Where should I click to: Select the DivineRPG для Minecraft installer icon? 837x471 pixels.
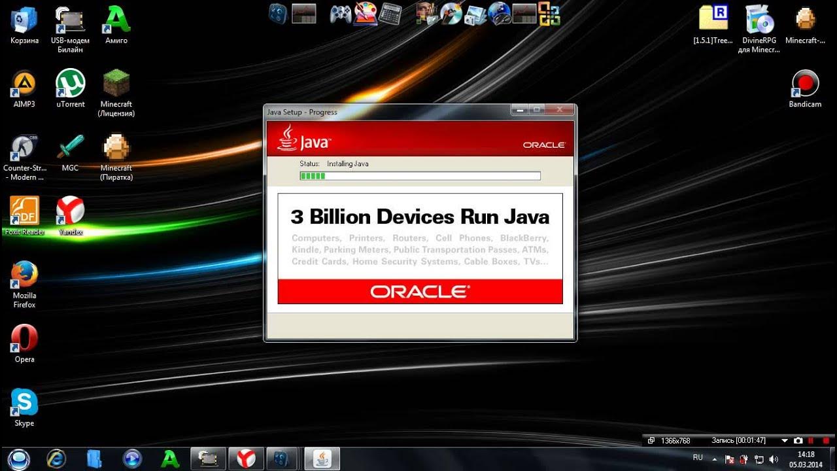click(759, 29)
